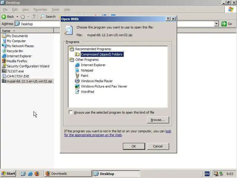This screenshot has width=237, height=178.
Task: Select My Documents in file list
Action: [x=15, y=36]
